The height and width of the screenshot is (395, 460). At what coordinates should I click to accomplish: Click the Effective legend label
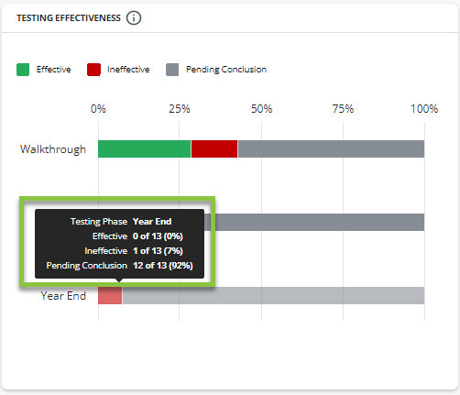pyautogui.click(x=54, y=70)
